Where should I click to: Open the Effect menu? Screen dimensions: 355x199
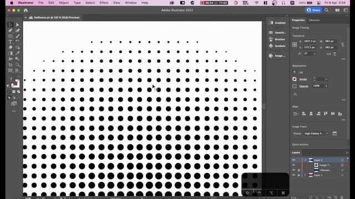click(104, 3)
